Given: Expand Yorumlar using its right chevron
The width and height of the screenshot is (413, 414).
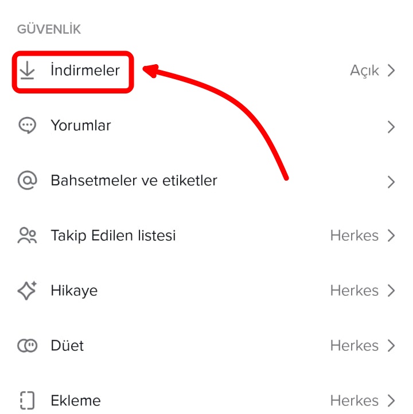Looking at the screenshot, I should 391,127.
